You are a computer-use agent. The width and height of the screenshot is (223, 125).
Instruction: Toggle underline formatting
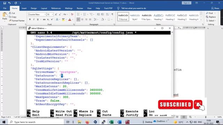pos(38,19)
